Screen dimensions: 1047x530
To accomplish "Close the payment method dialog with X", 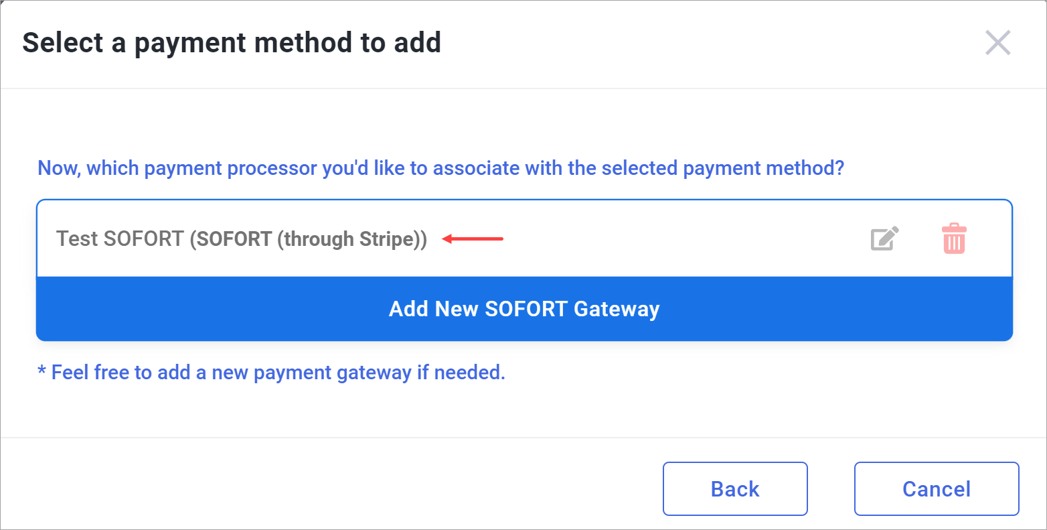I will tap(997, 43).
